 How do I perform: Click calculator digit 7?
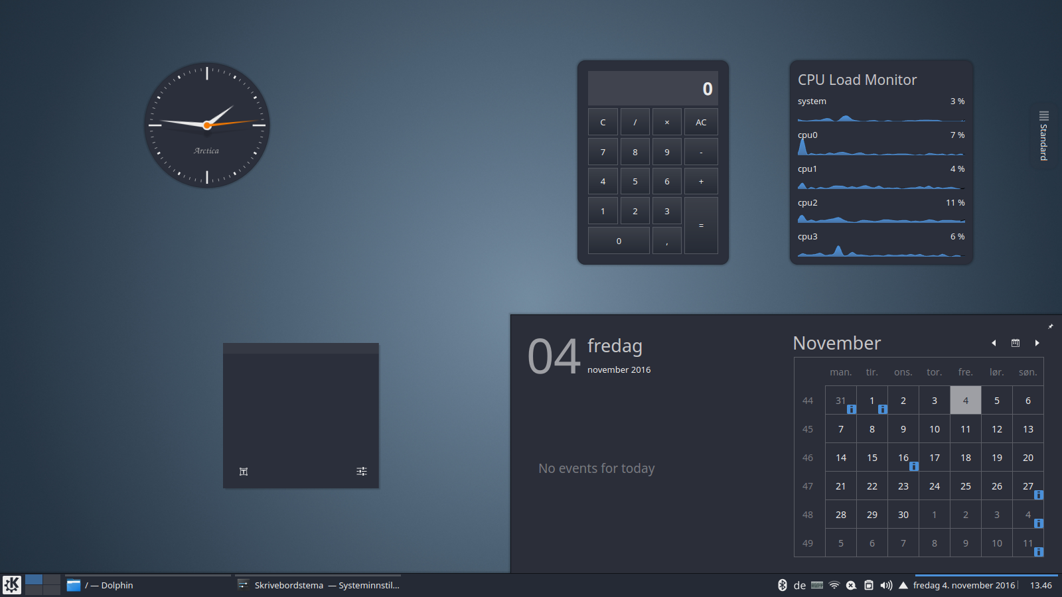pos(603,152)
